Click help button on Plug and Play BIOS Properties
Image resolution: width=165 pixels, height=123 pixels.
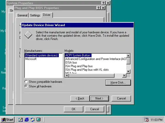coord(98,8)
